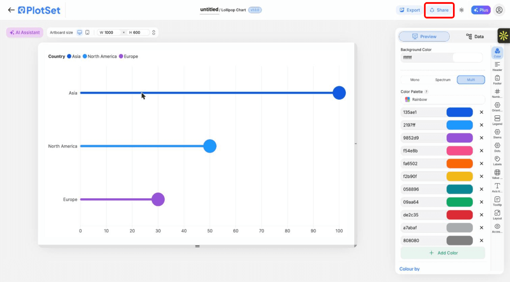Select desktop artboard size icon
The height and width of the screenshot is (282, 510).
pyautogui.click(x=80, y=33)
